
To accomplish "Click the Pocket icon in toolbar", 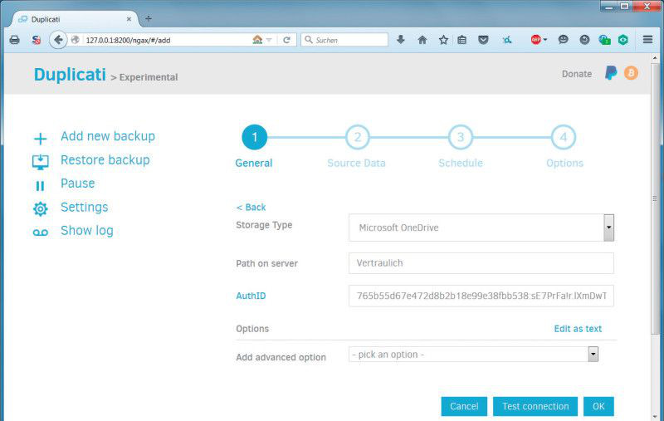I will (483, 40).
